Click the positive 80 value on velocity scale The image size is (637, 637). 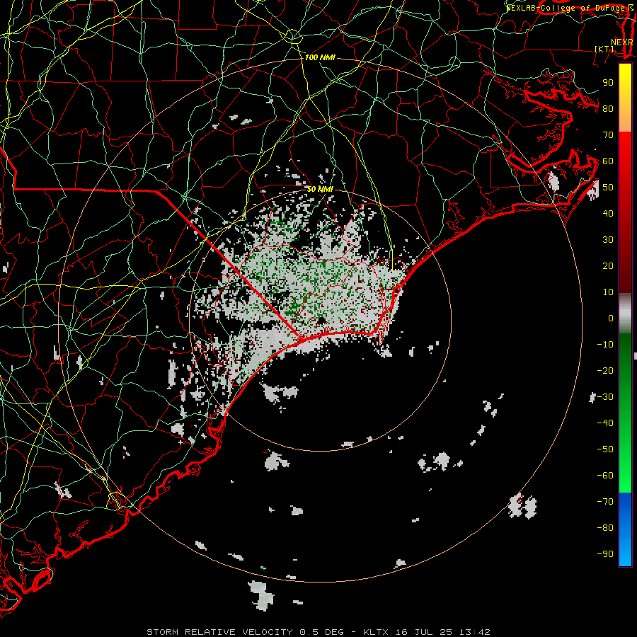[x=608, y=109]
